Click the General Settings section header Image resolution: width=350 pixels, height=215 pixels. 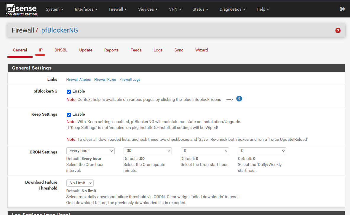[x=176, y=68]
